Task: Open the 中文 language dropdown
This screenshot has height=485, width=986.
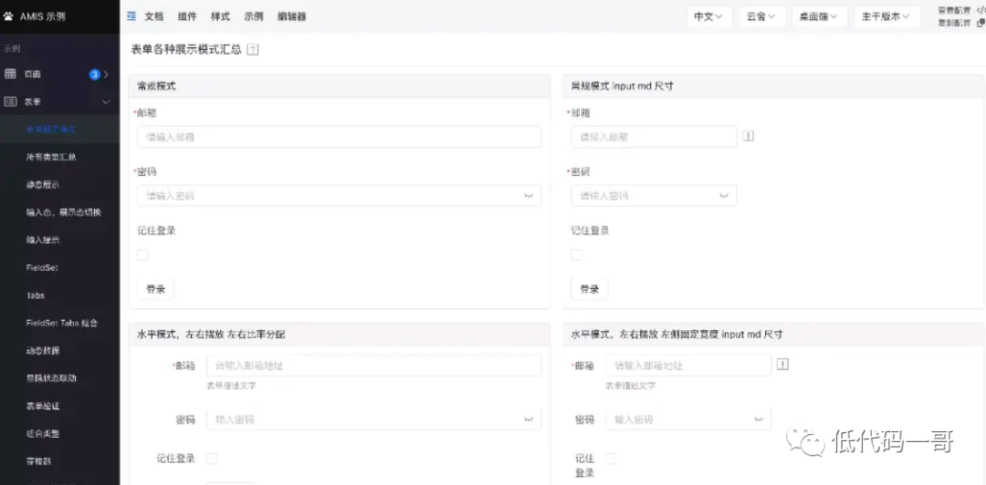Action: tap(708, 16)
